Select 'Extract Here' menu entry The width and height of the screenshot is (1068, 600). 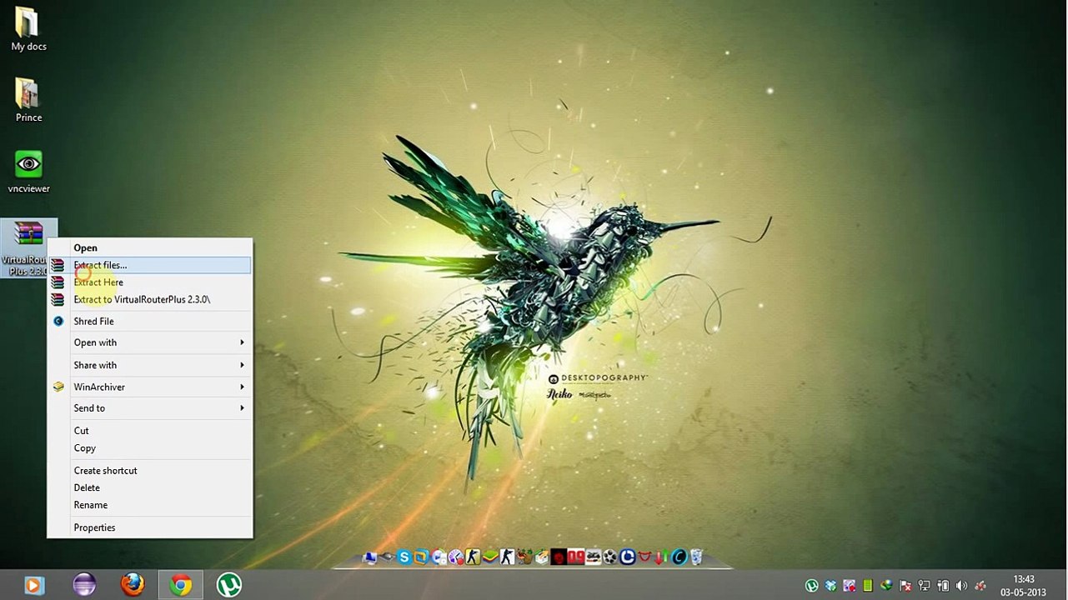(x=98, y=282)
